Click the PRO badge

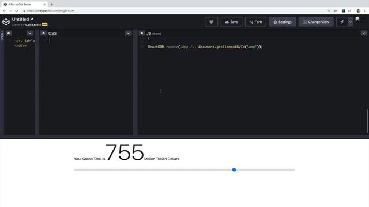[x=44, y=24]
